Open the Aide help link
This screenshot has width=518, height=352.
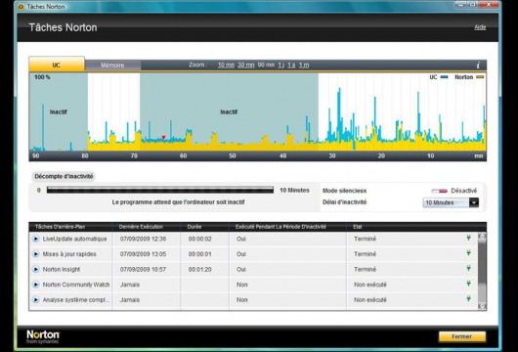pyautogui.click(x=480, y=27)
